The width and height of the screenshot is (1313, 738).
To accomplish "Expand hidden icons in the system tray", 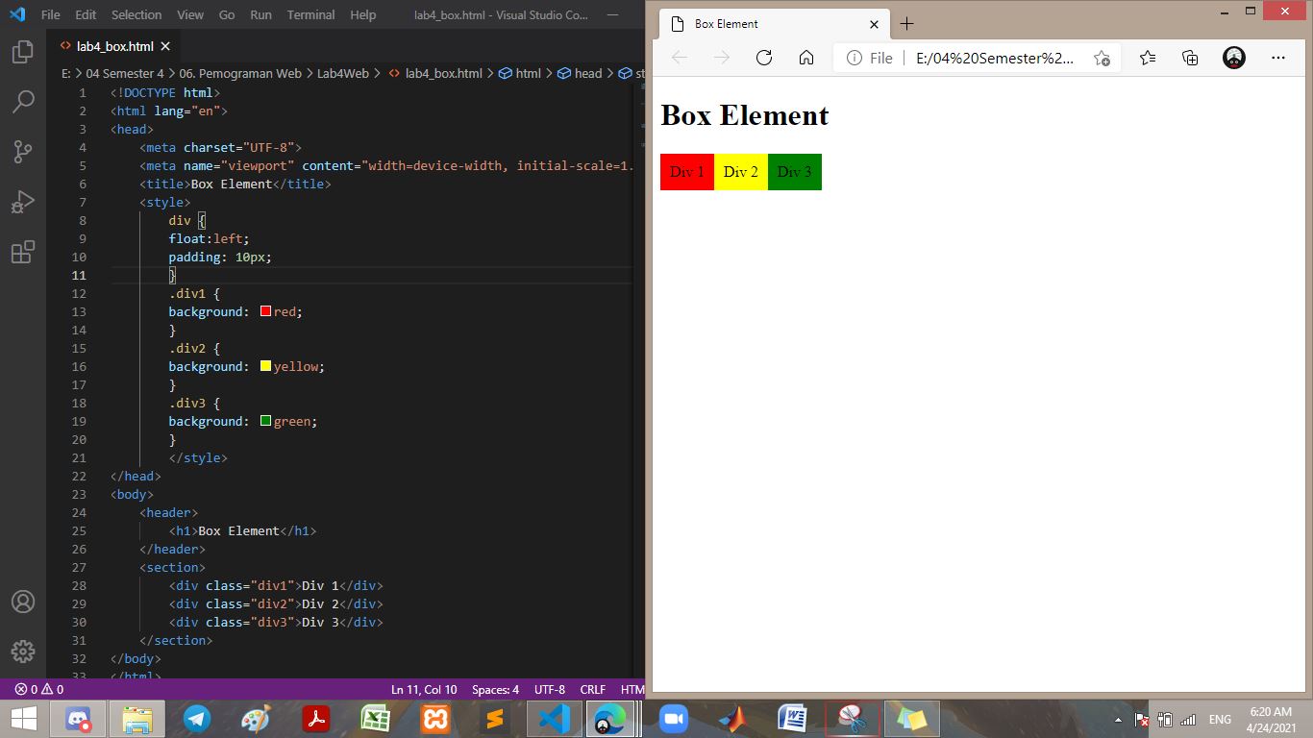I will pyautogui.click(x=1118, y=718).
